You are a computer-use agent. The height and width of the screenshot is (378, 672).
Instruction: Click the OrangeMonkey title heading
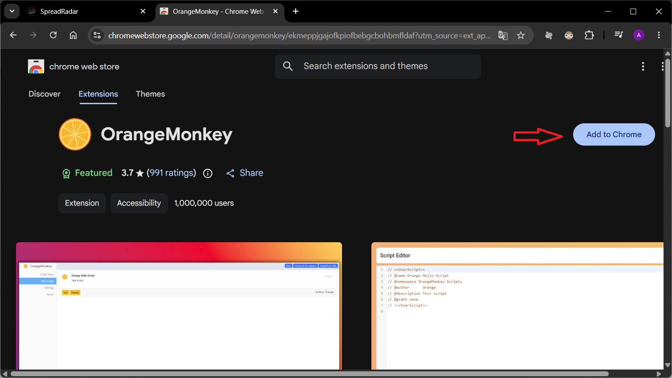point(167,134)
